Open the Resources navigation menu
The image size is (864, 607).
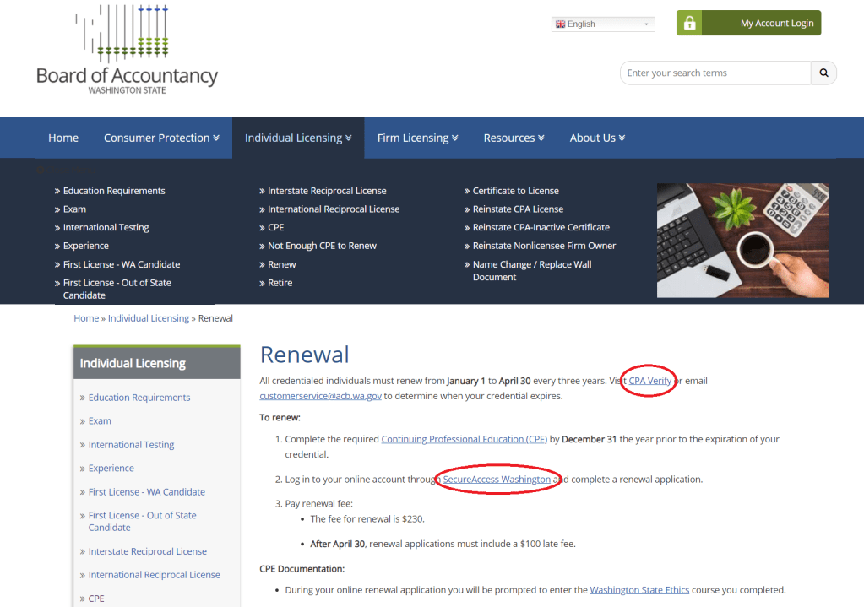[x=514, y=138]
